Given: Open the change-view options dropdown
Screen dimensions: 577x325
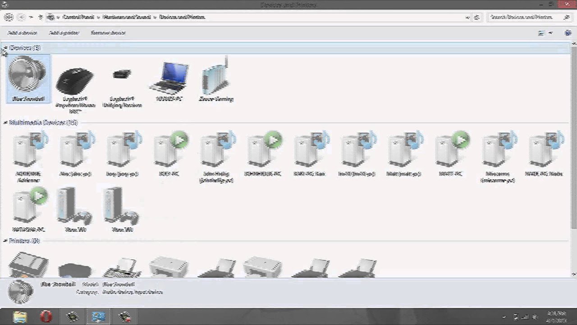Looking at the screenshot, I should 550,32.
